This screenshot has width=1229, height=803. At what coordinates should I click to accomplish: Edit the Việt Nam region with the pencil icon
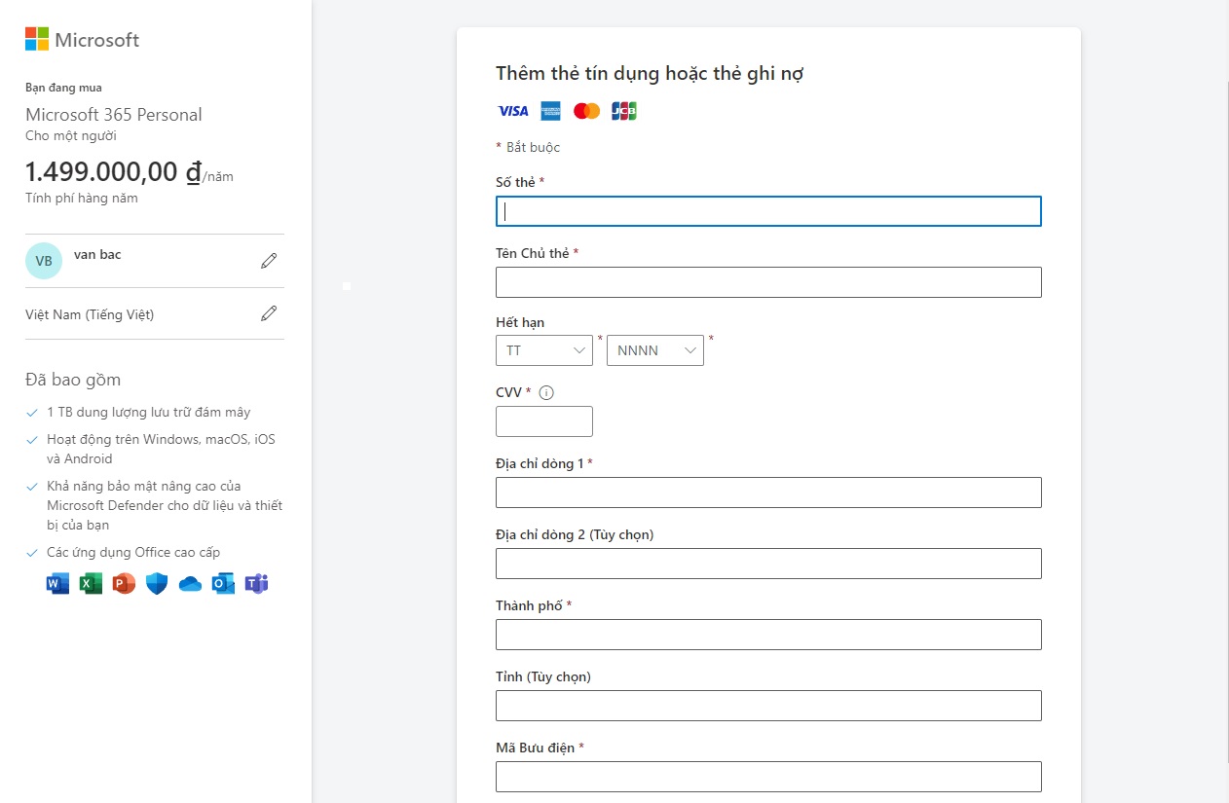(x=269, y=313)
